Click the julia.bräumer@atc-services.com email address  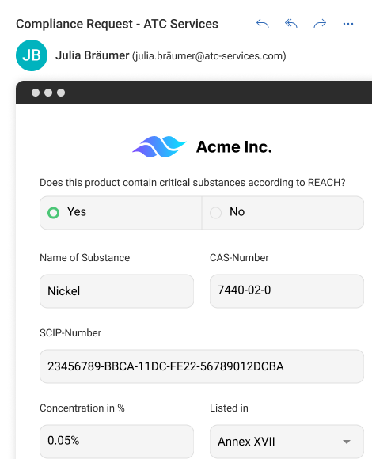pos(209,56)
